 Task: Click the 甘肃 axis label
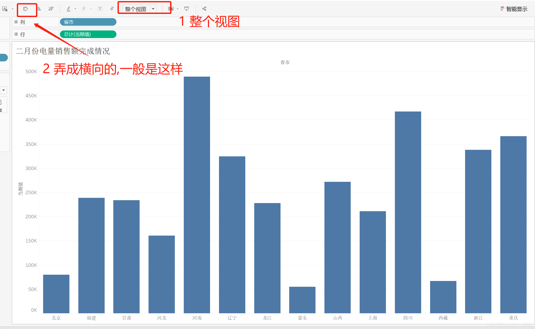(x=126, y=318)
